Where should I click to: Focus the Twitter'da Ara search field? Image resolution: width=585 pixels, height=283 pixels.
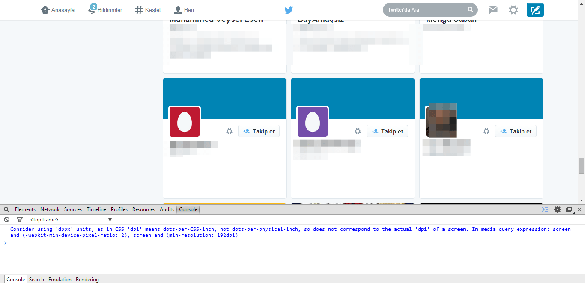pyautogui.click(x=430, y=9)
